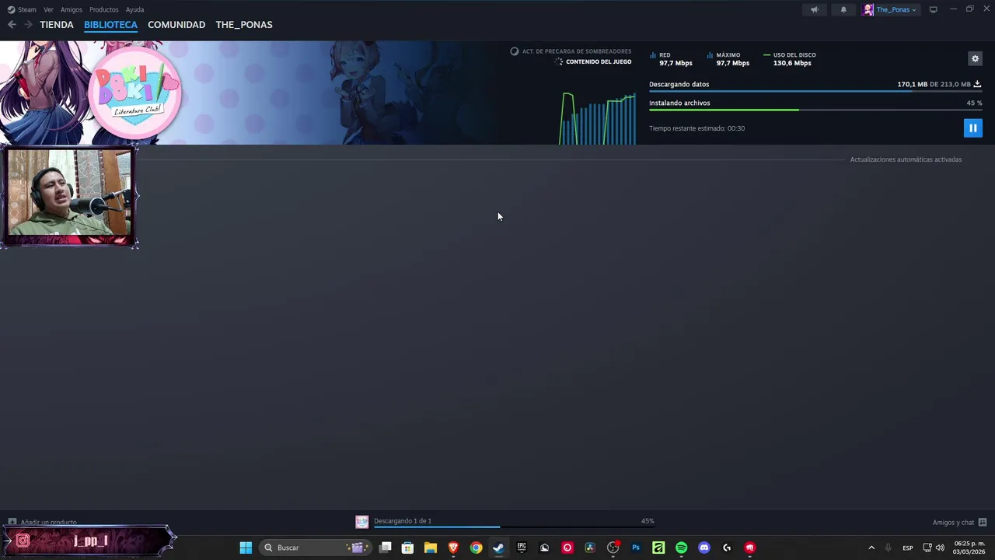995x560 pixels.
Task: Open Discord from taskbar
Action: 704,548
